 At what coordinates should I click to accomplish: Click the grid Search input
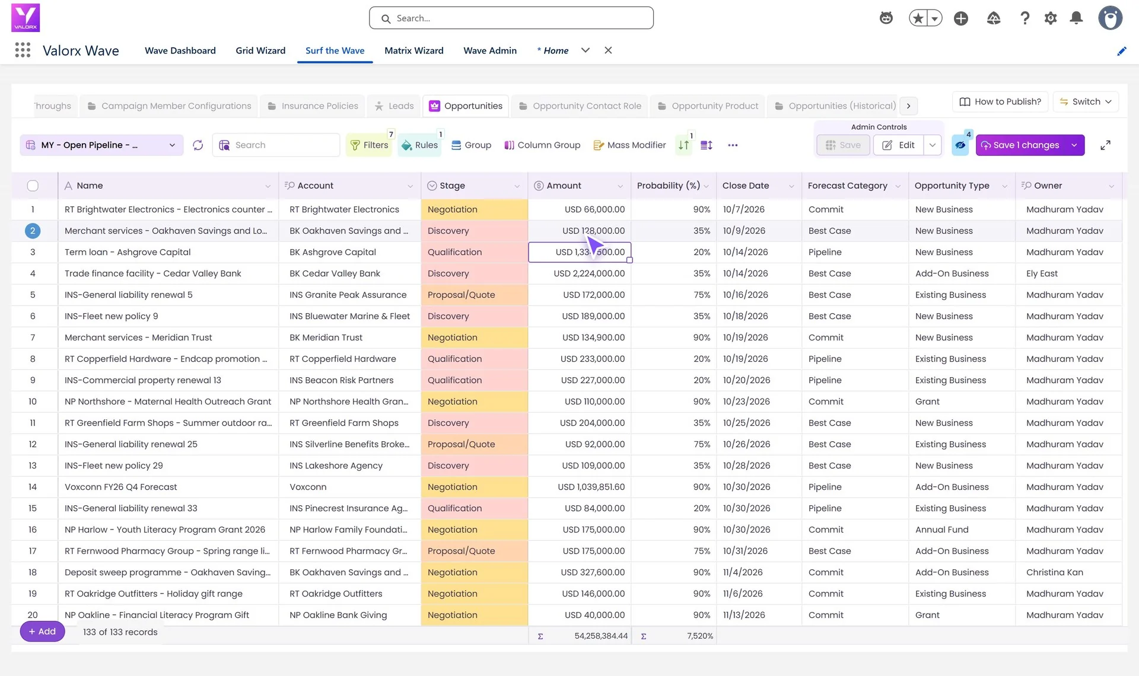[x=276, y=145]
